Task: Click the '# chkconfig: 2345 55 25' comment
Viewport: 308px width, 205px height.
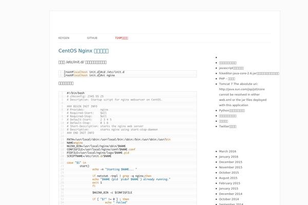Action: pyautogui.click(x=85, y=96)
